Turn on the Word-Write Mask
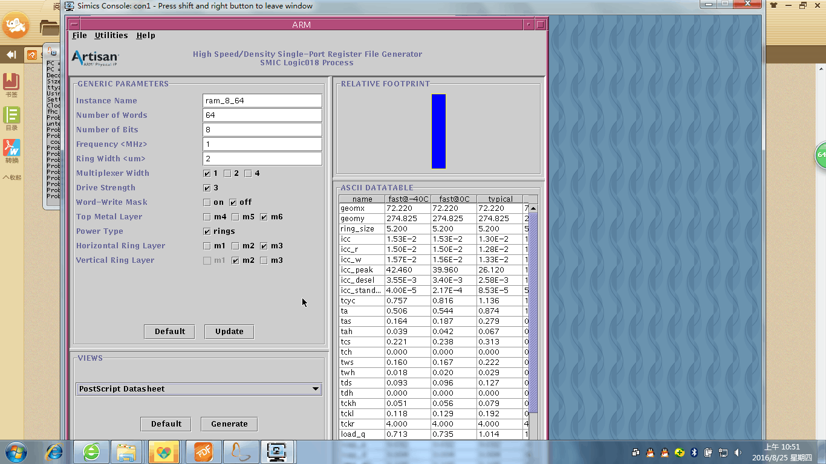This screenshot has height=464, width=826. click(206, 202)
